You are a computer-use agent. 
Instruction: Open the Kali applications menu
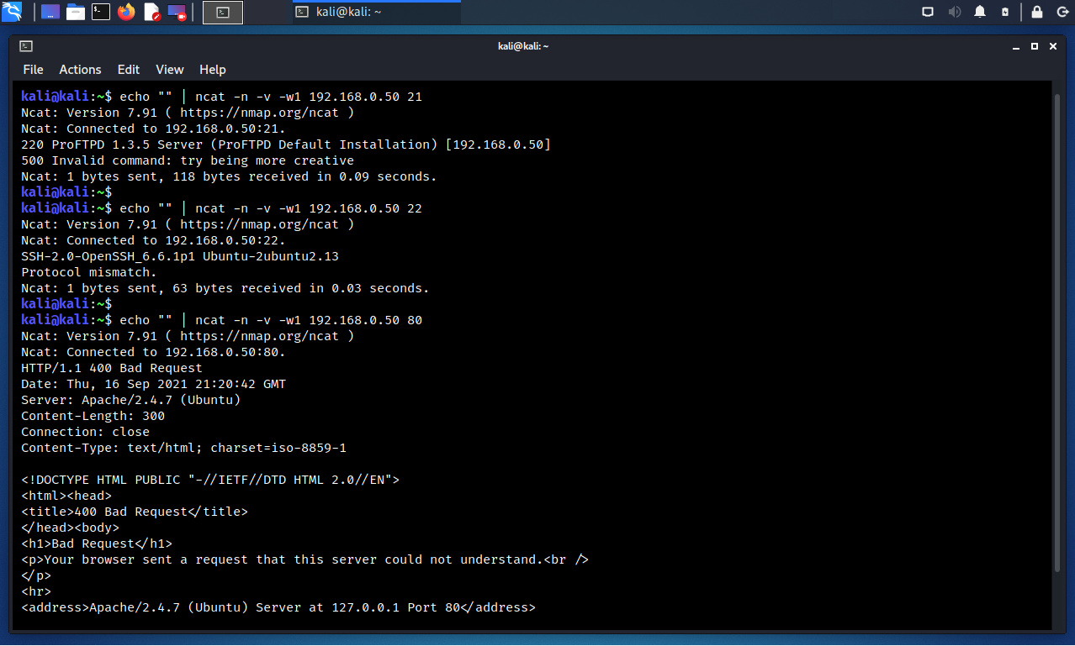click(12, 12)
